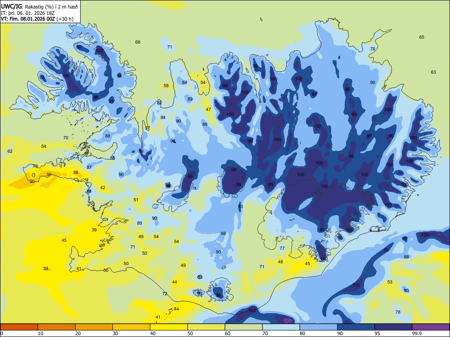Click the 50–60 pale yellow legend swatch
The width and height of the screenshot is (450, 337).
click(206, 327)
